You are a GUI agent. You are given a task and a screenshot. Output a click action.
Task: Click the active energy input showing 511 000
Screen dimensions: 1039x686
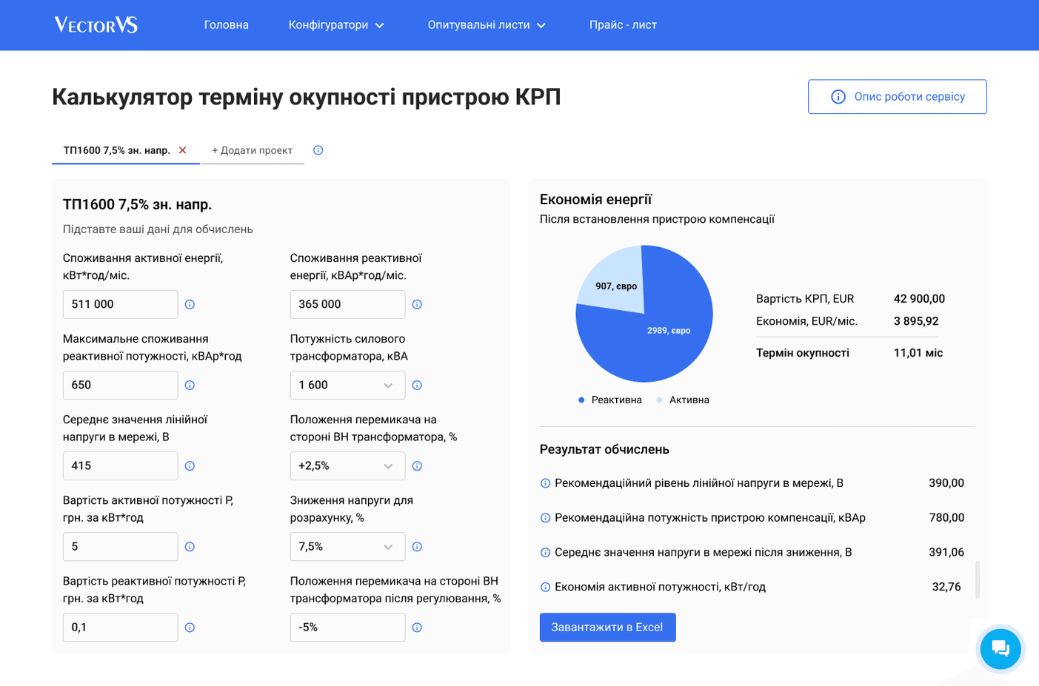[120, 303]
